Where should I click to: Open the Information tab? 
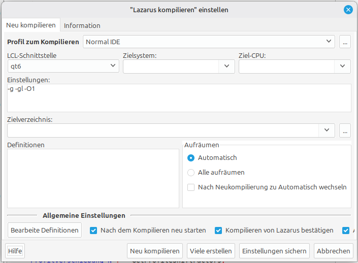click(x=82, y=25)
